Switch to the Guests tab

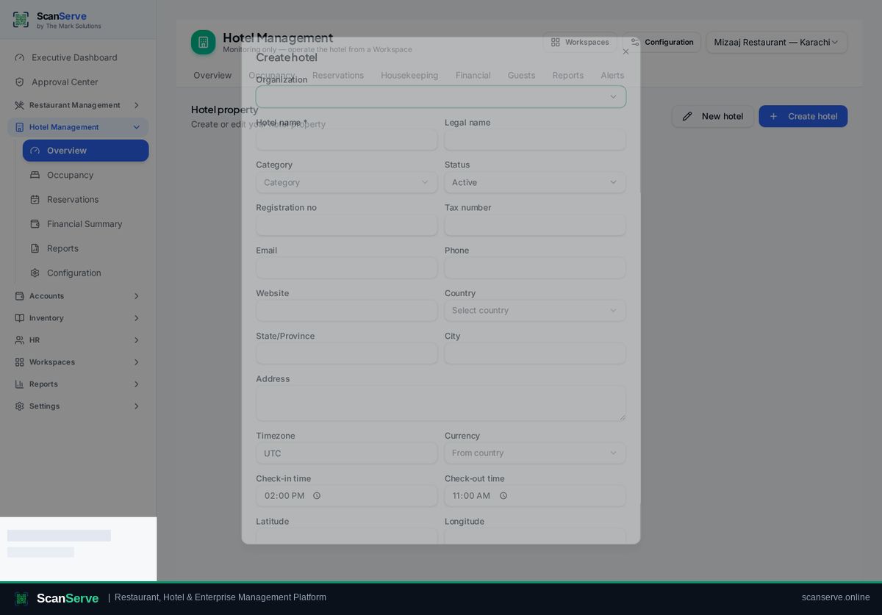click(522, 75)
